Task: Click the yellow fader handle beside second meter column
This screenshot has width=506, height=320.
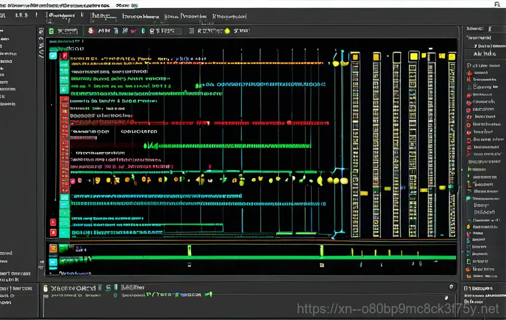Action: point(387,189)
